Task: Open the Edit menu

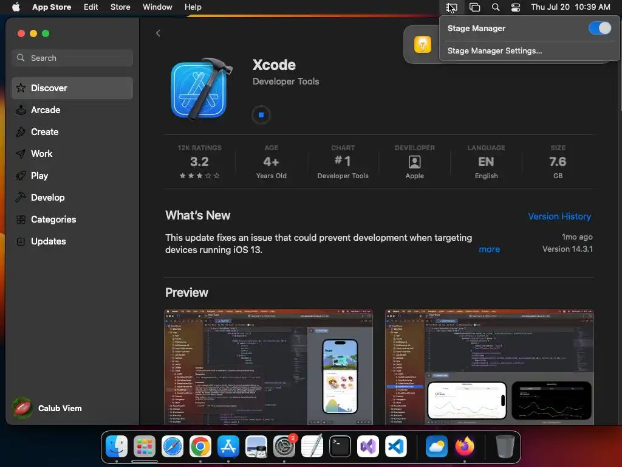Action: click(91, 7)
